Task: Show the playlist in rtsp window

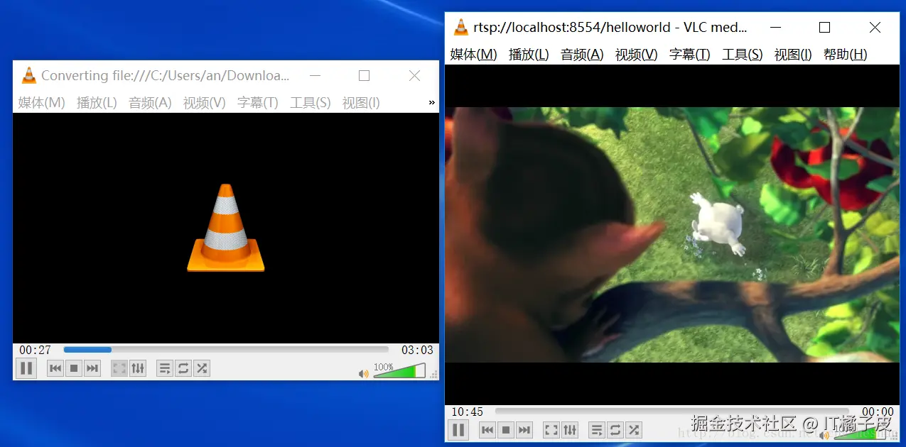Action: coord(597,430)
